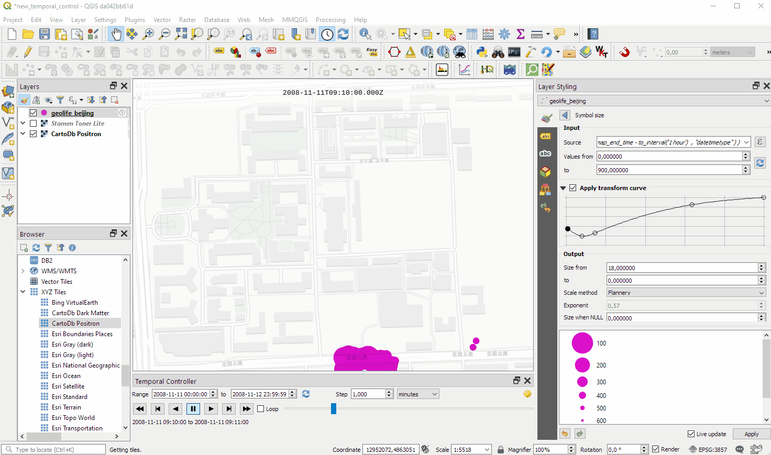Select the Identify Features tool
Image resolution: width=771 pixels, height=455 pixels.
[x=365, y=35]
